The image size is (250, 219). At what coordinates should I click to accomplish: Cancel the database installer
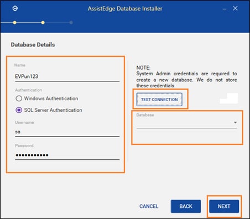pos(149,206)
